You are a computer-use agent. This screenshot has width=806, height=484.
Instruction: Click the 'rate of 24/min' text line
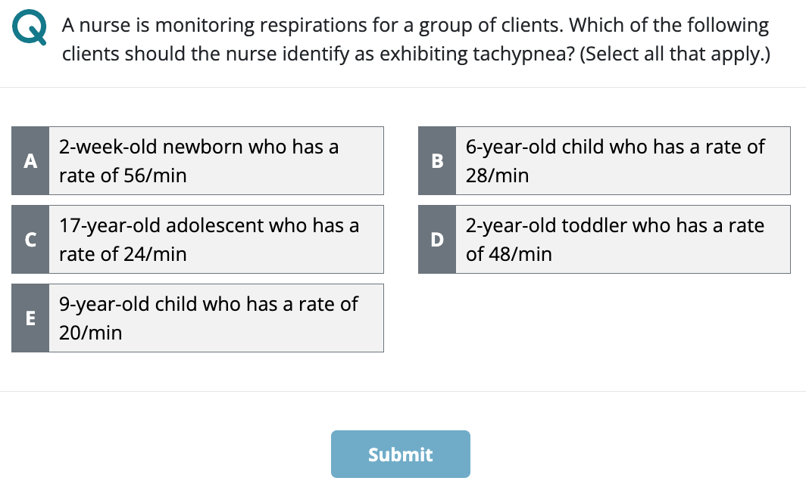pos(123,254)
